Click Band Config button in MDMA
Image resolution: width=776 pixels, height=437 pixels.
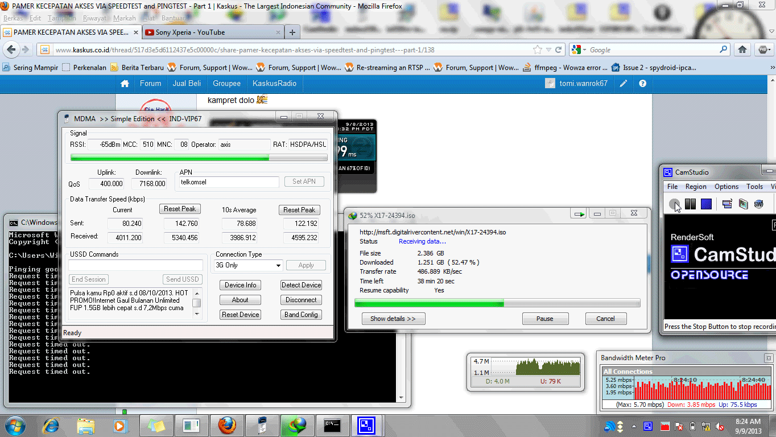[x=301, y=315]
